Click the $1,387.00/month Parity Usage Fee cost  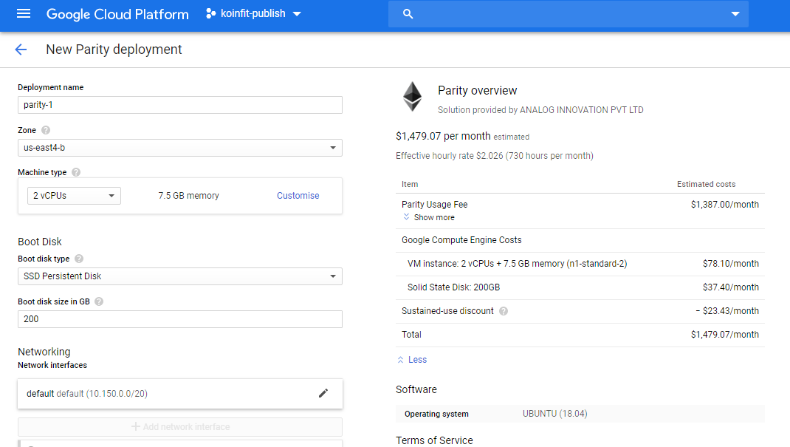[724, 204]
